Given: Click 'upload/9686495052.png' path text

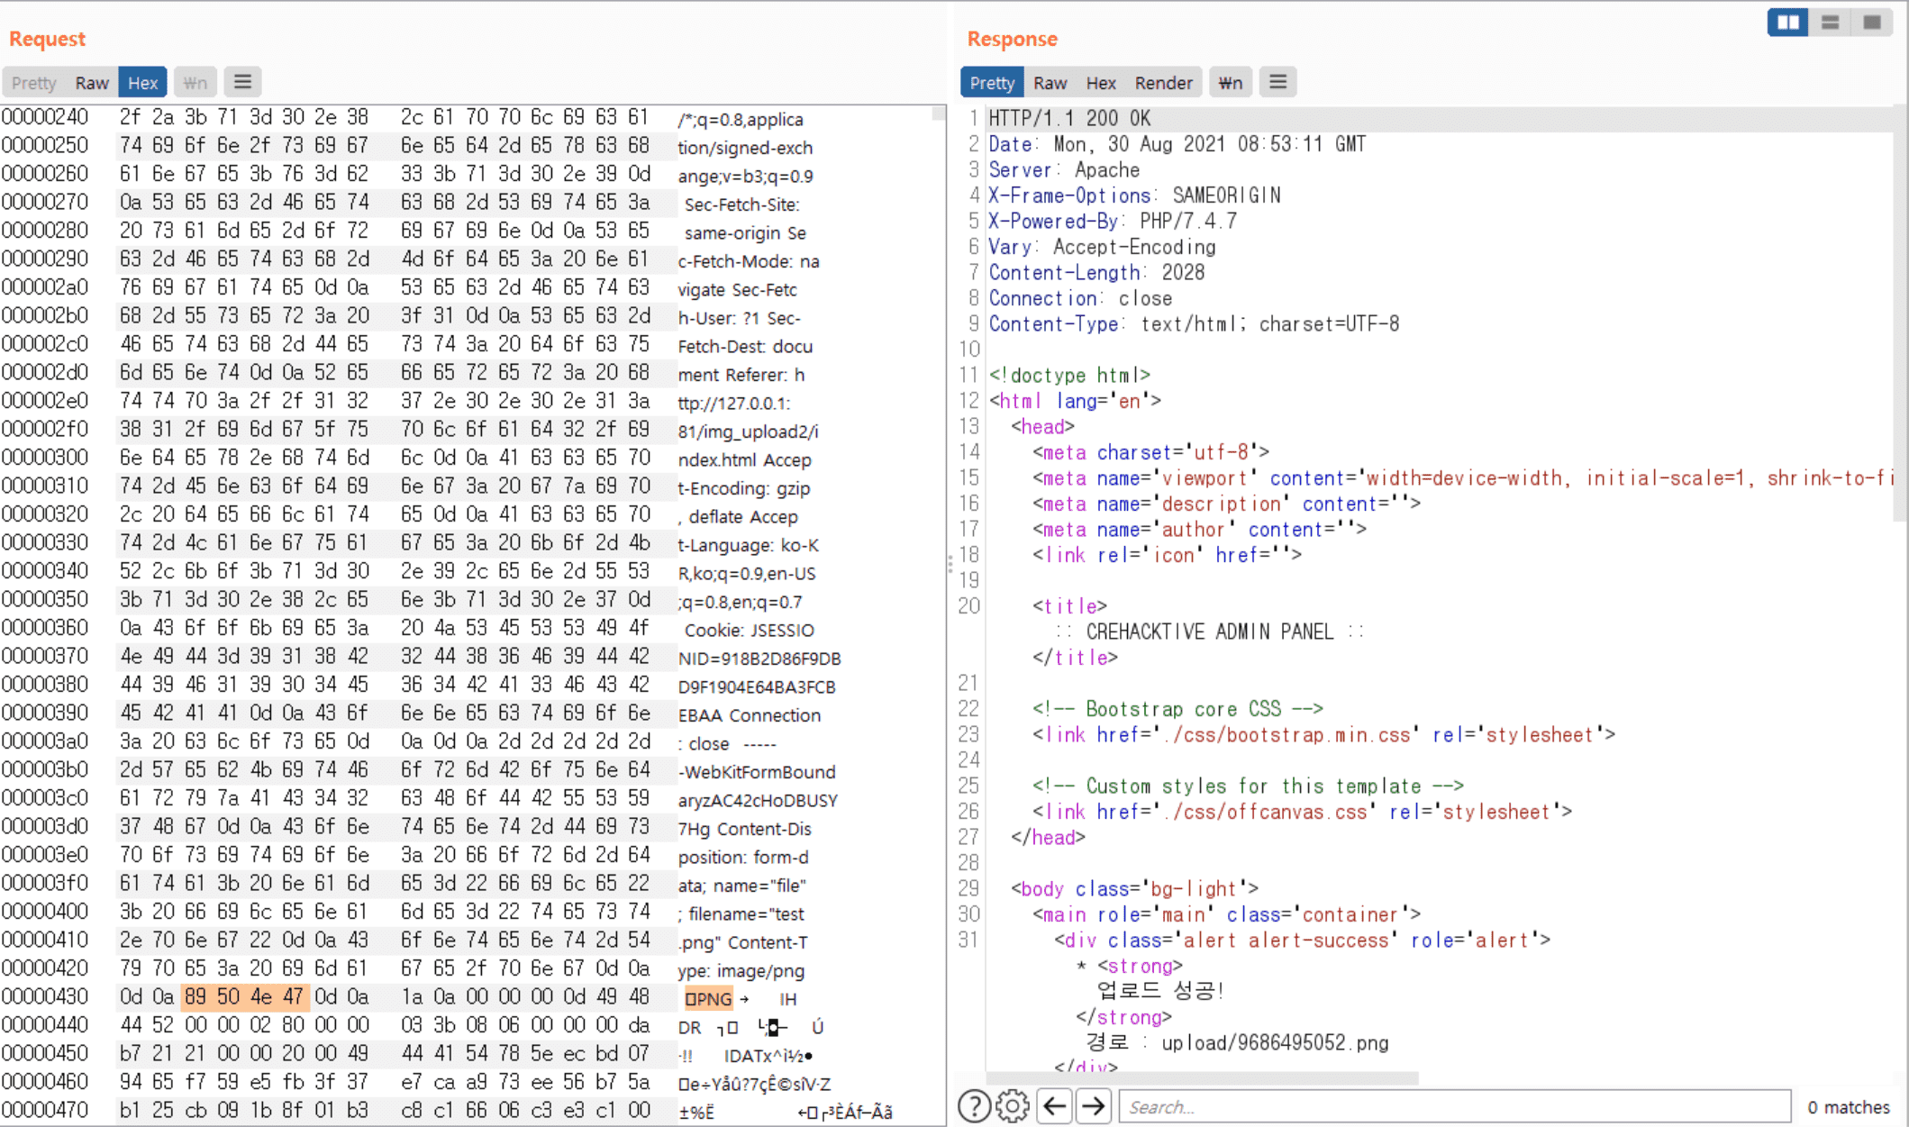Looking at the screenshot, I should point(1275,1042).
